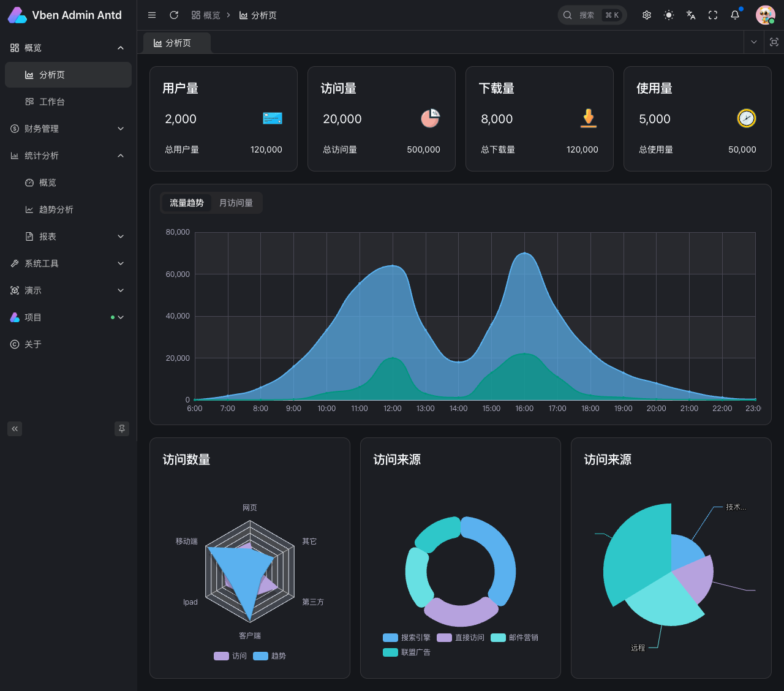This screenshot has height=691, width=784.
Task: Open the language translation icon
Action: pyautogui.click(x=691, y=15)
